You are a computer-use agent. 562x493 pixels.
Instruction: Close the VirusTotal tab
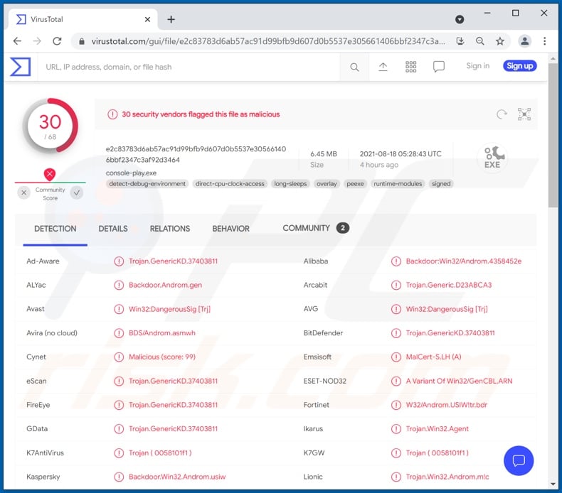(147, 19)
